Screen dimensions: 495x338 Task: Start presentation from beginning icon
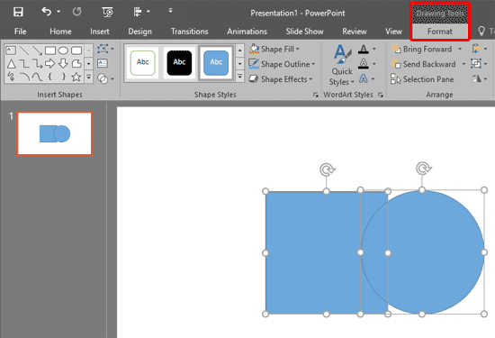coord(108,12)
